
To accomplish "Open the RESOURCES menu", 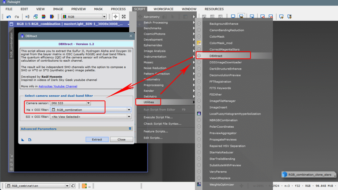I will coord(214,9).
